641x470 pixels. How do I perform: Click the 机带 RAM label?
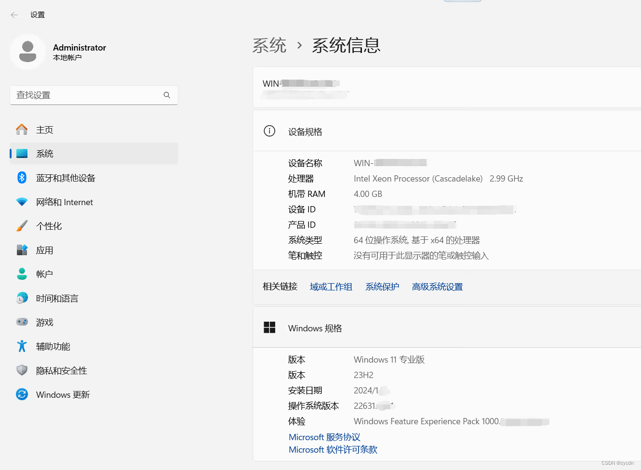pos(307,194)
